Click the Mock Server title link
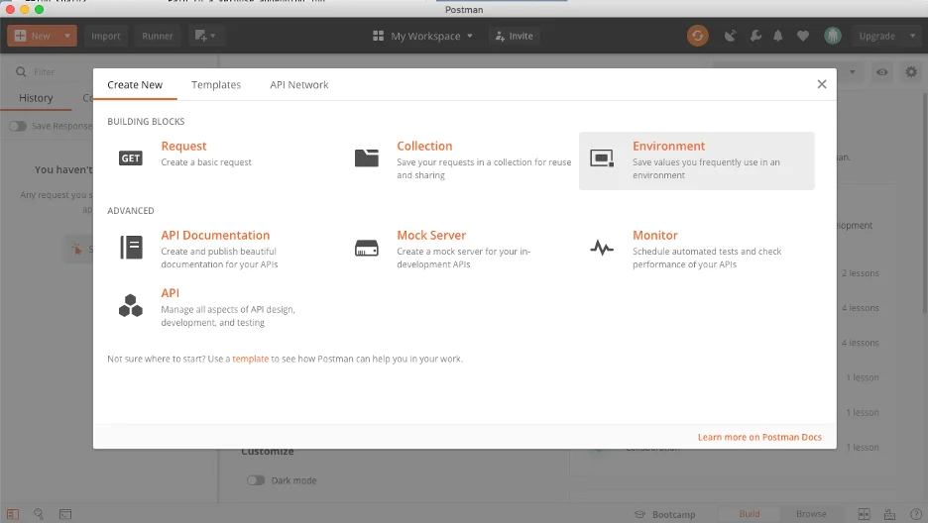928x523 pixels. (431, 235)
